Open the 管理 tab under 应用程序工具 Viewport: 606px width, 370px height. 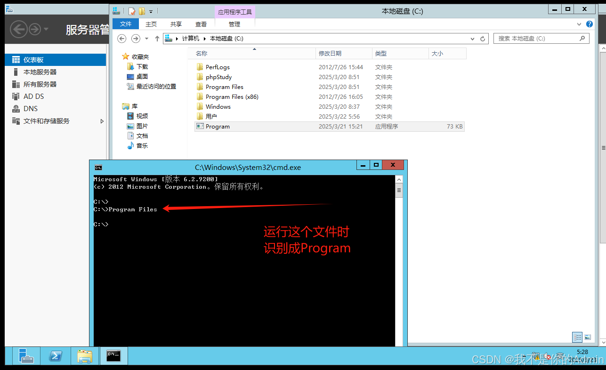tap(234, 24)
